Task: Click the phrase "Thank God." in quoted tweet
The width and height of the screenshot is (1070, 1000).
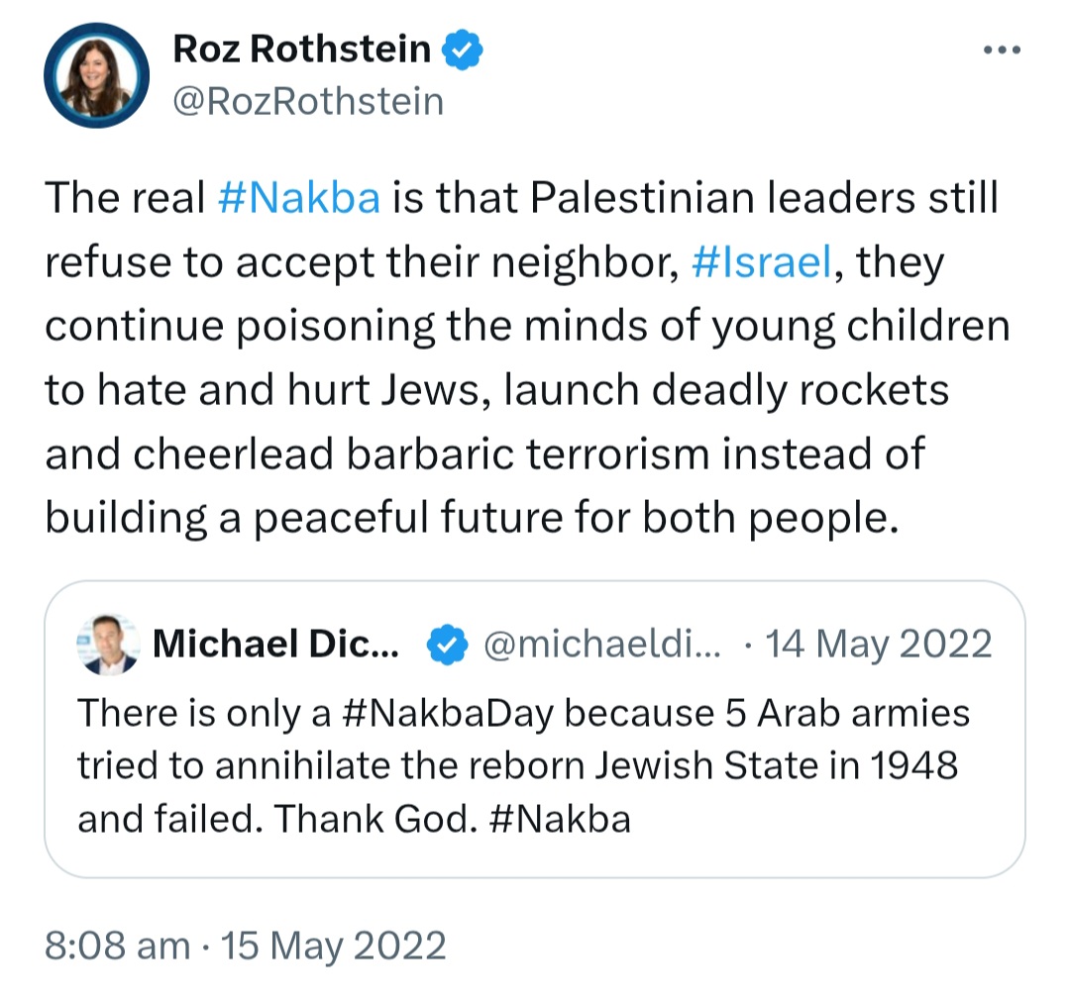Action: [x=376, y=819]
